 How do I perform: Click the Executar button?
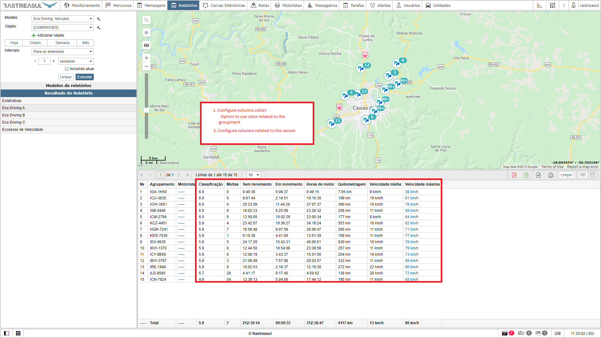[x=85, y=77]
